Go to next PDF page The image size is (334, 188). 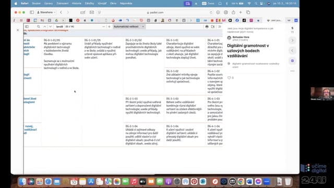click(x=50, y=27)
